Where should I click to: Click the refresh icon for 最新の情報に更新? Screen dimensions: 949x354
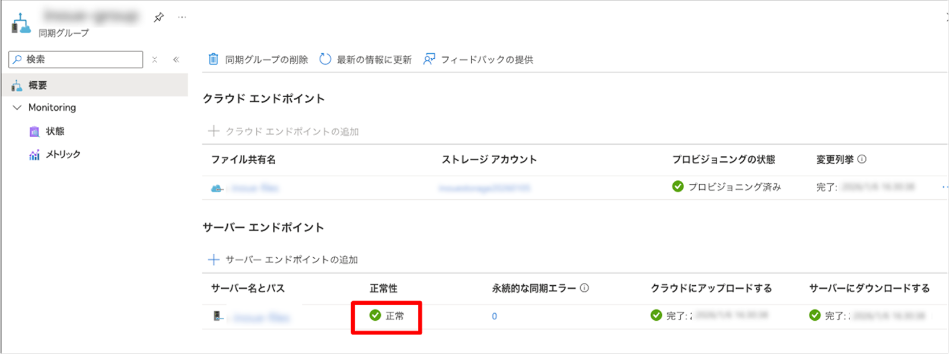(x=325, y=59)
